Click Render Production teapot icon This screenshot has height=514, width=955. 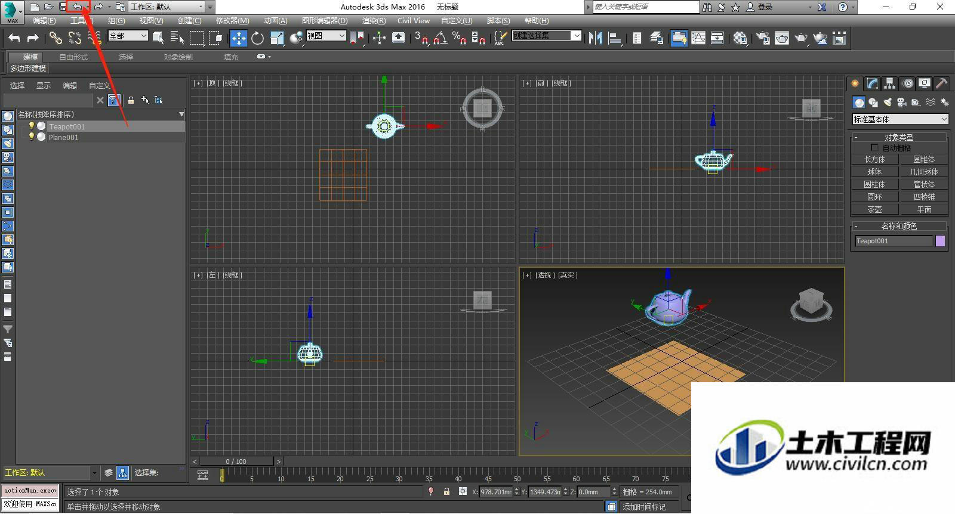(x=801, y=38)
